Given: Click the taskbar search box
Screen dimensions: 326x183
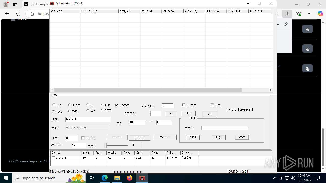Looking at the screenshot, I should coord(48,178).
